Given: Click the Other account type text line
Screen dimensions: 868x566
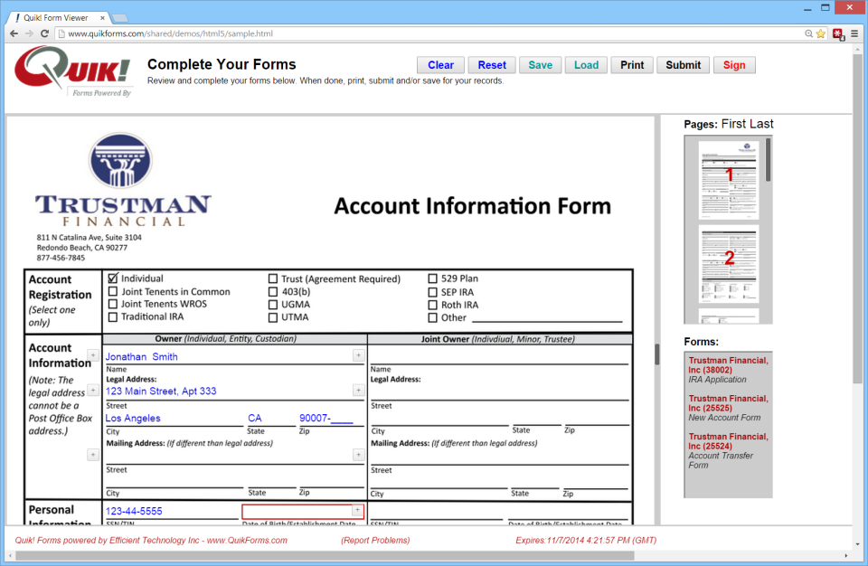Looking at the screenshot, I should pos(547,317).
